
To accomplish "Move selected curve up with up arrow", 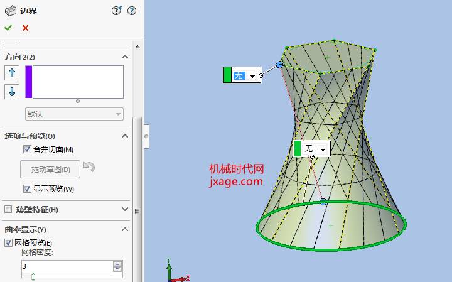I will (12, 73).
